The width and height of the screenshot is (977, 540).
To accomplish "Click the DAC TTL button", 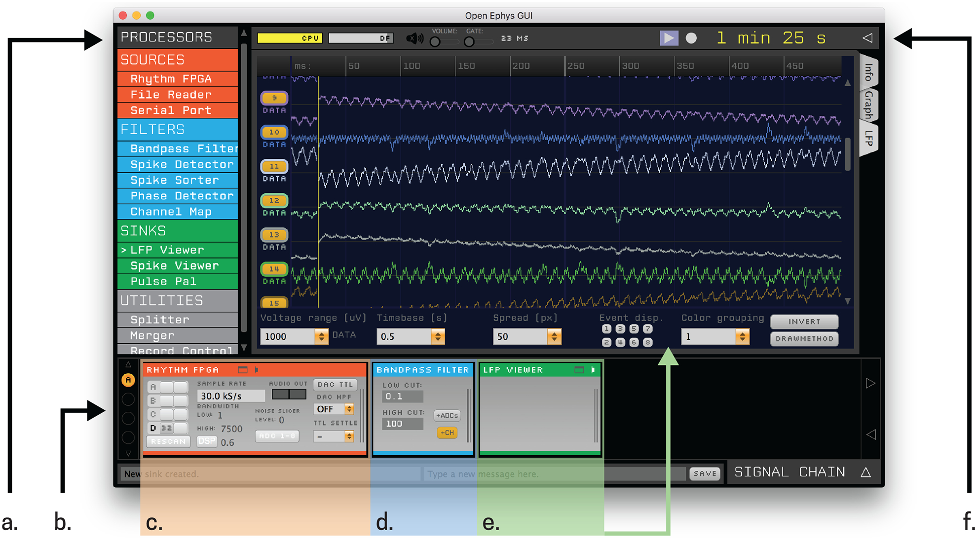I will pos(336,385).
